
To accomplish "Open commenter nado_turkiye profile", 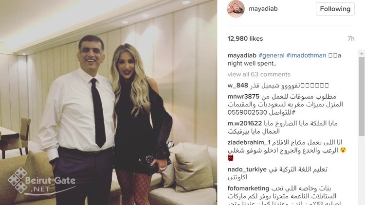I will 247,170.
